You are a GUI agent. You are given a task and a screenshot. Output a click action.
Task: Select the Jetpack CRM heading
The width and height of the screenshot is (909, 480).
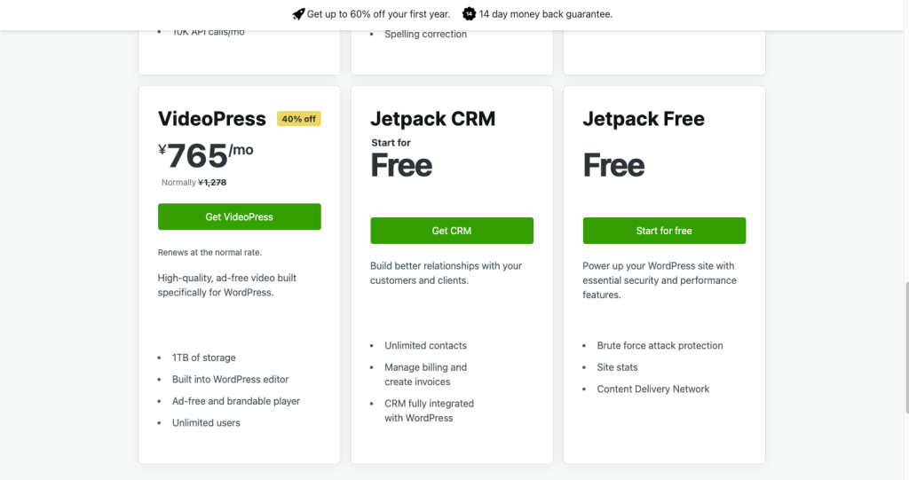click(x=433, y=119)
